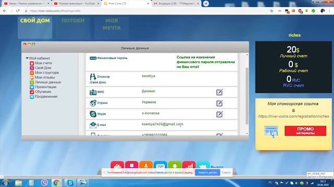Click the o-bonanza Skype value
This screenshot has height=187, width=334.
click(151, 113)
